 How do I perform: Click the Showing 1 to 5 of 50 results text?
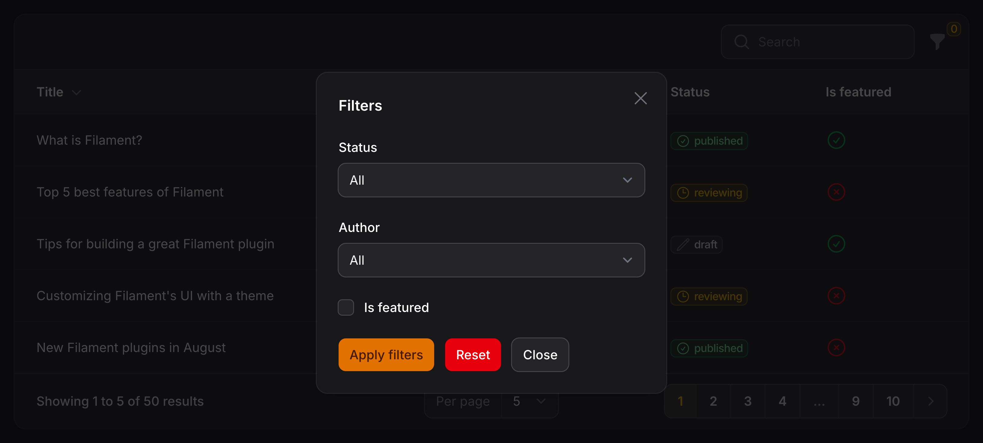[120, 401]
